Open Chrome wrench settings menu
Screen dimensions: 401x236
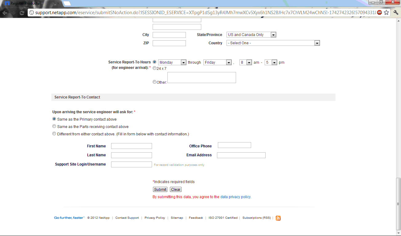[396, 13]
